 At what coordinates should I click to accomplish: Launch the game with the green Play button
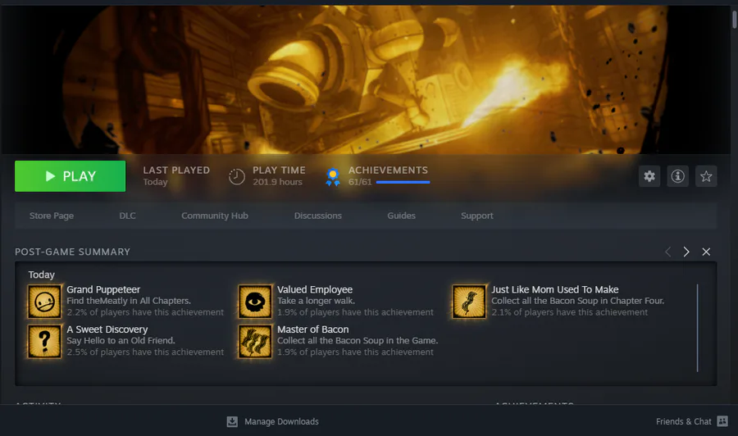(x=71, y=176)
